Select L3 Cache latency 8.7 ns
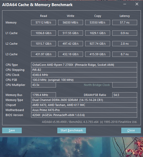The width and height of the screenshot is (143, 157). tap(125, 54)
